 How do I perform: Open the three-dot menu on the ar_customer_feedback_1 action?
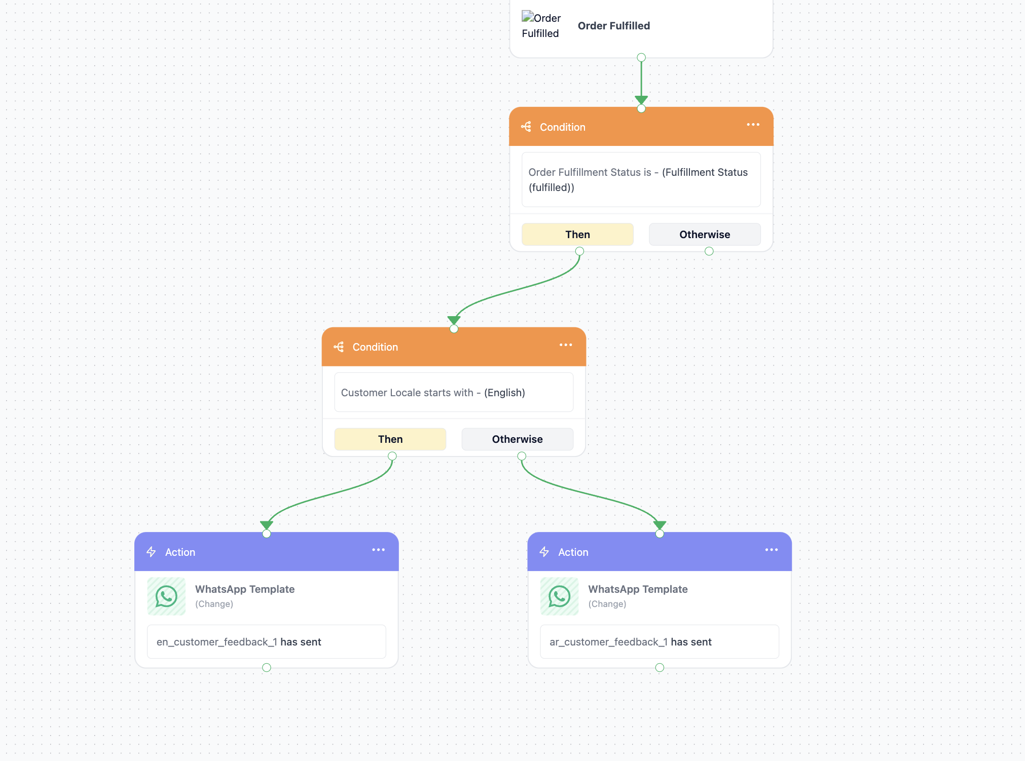click(x=772, y=550)
